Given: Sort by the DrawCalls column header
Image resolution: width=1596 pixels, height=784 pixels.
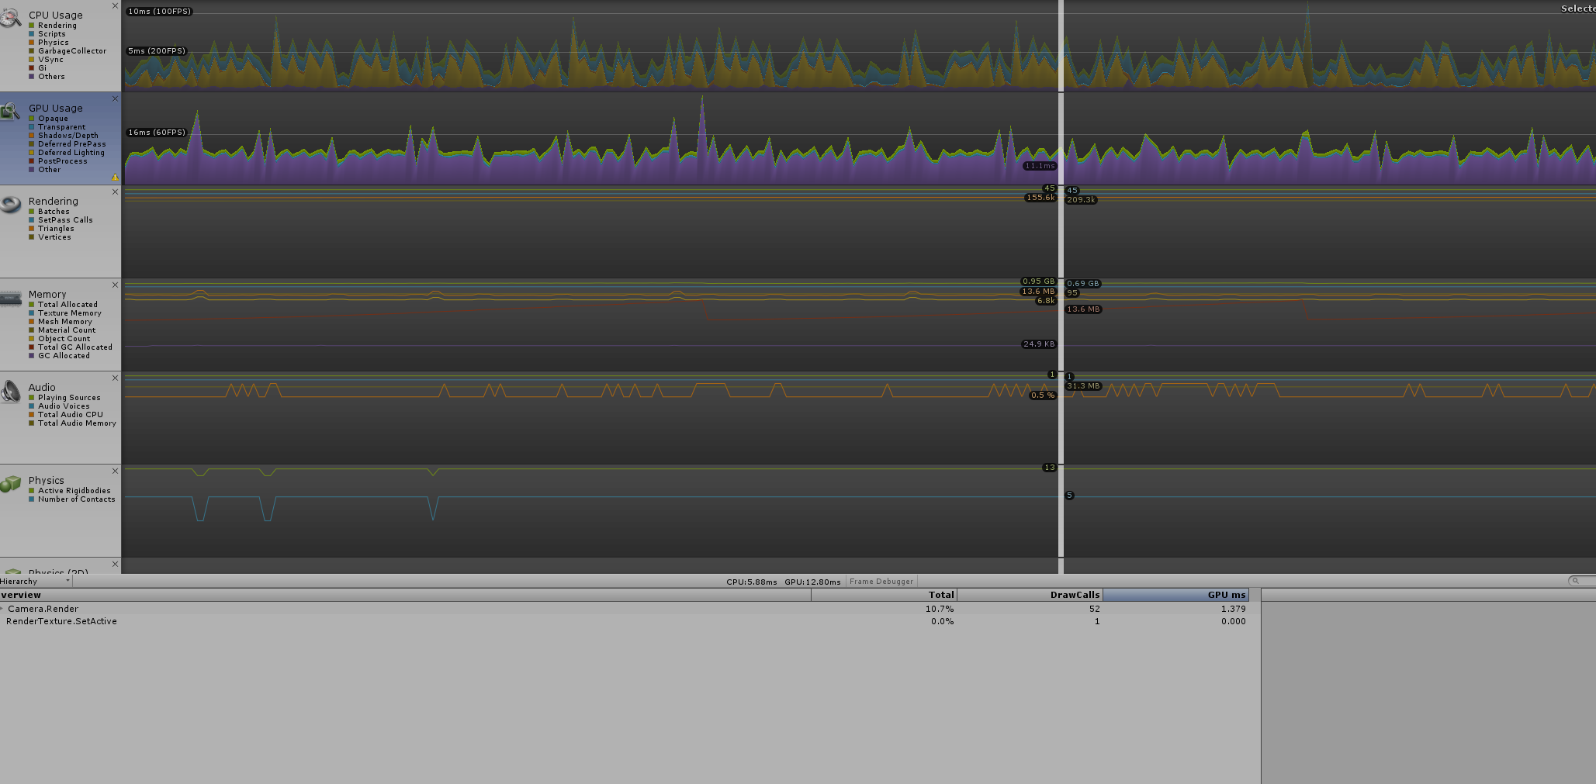Looking at the screenshot, I should (1030, 595).
